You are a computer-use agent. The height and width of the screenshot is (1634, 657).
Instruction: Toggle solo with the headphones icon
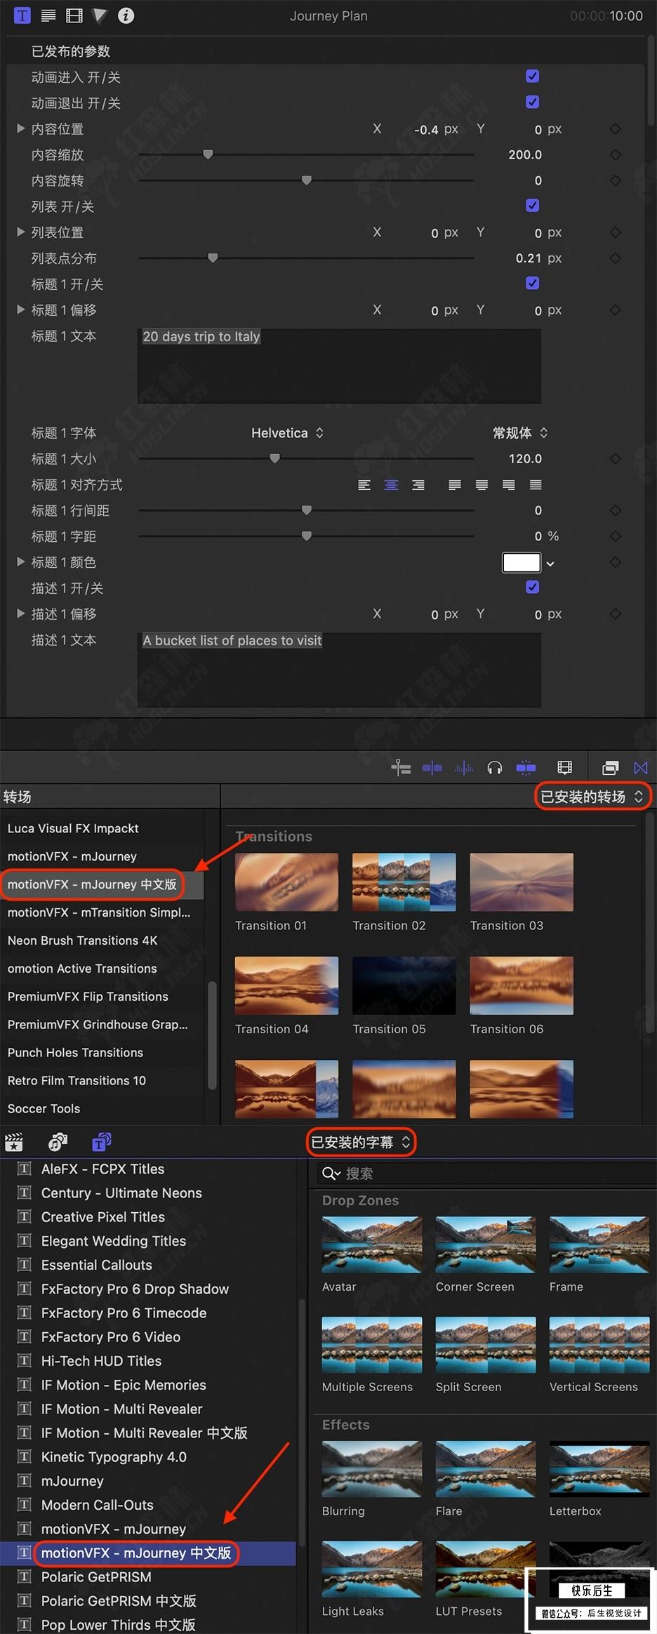(x=495, y=768)
